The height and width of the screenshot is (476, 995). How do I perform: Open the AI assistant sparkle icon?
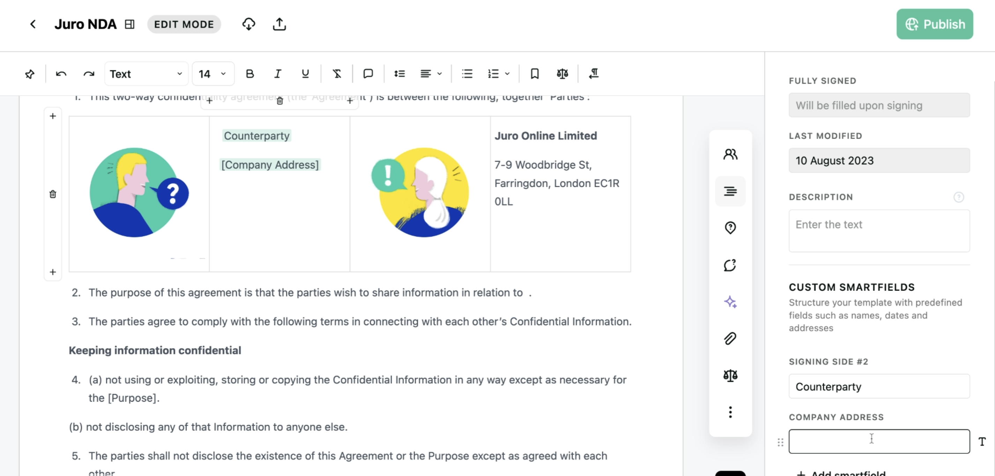pyautogui.click(x=730, y=301)
